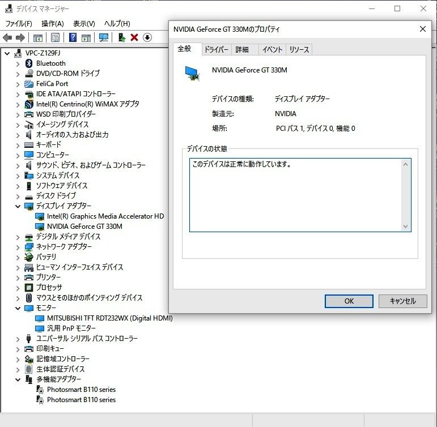Select the Device Manager title bar icon
This screenshot has width=437, height=427.
point(9,8)
